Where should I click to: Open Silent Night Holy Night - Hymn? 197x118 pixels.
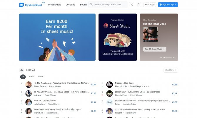57,110
